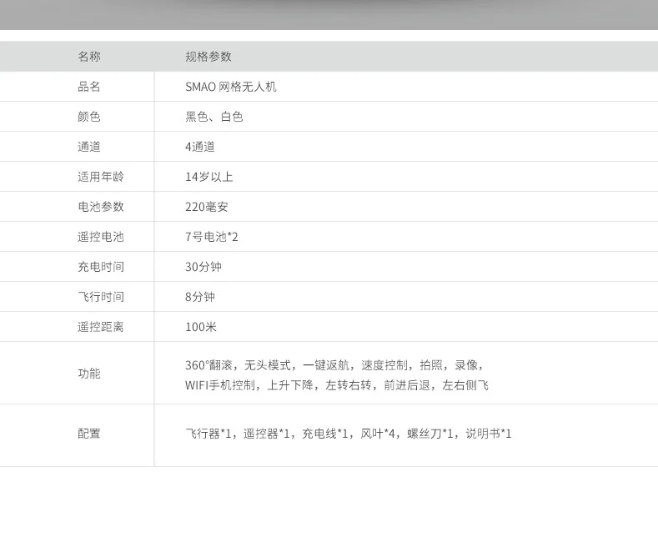
Task: Select the value 220毫安
Action: pos(207,207)
